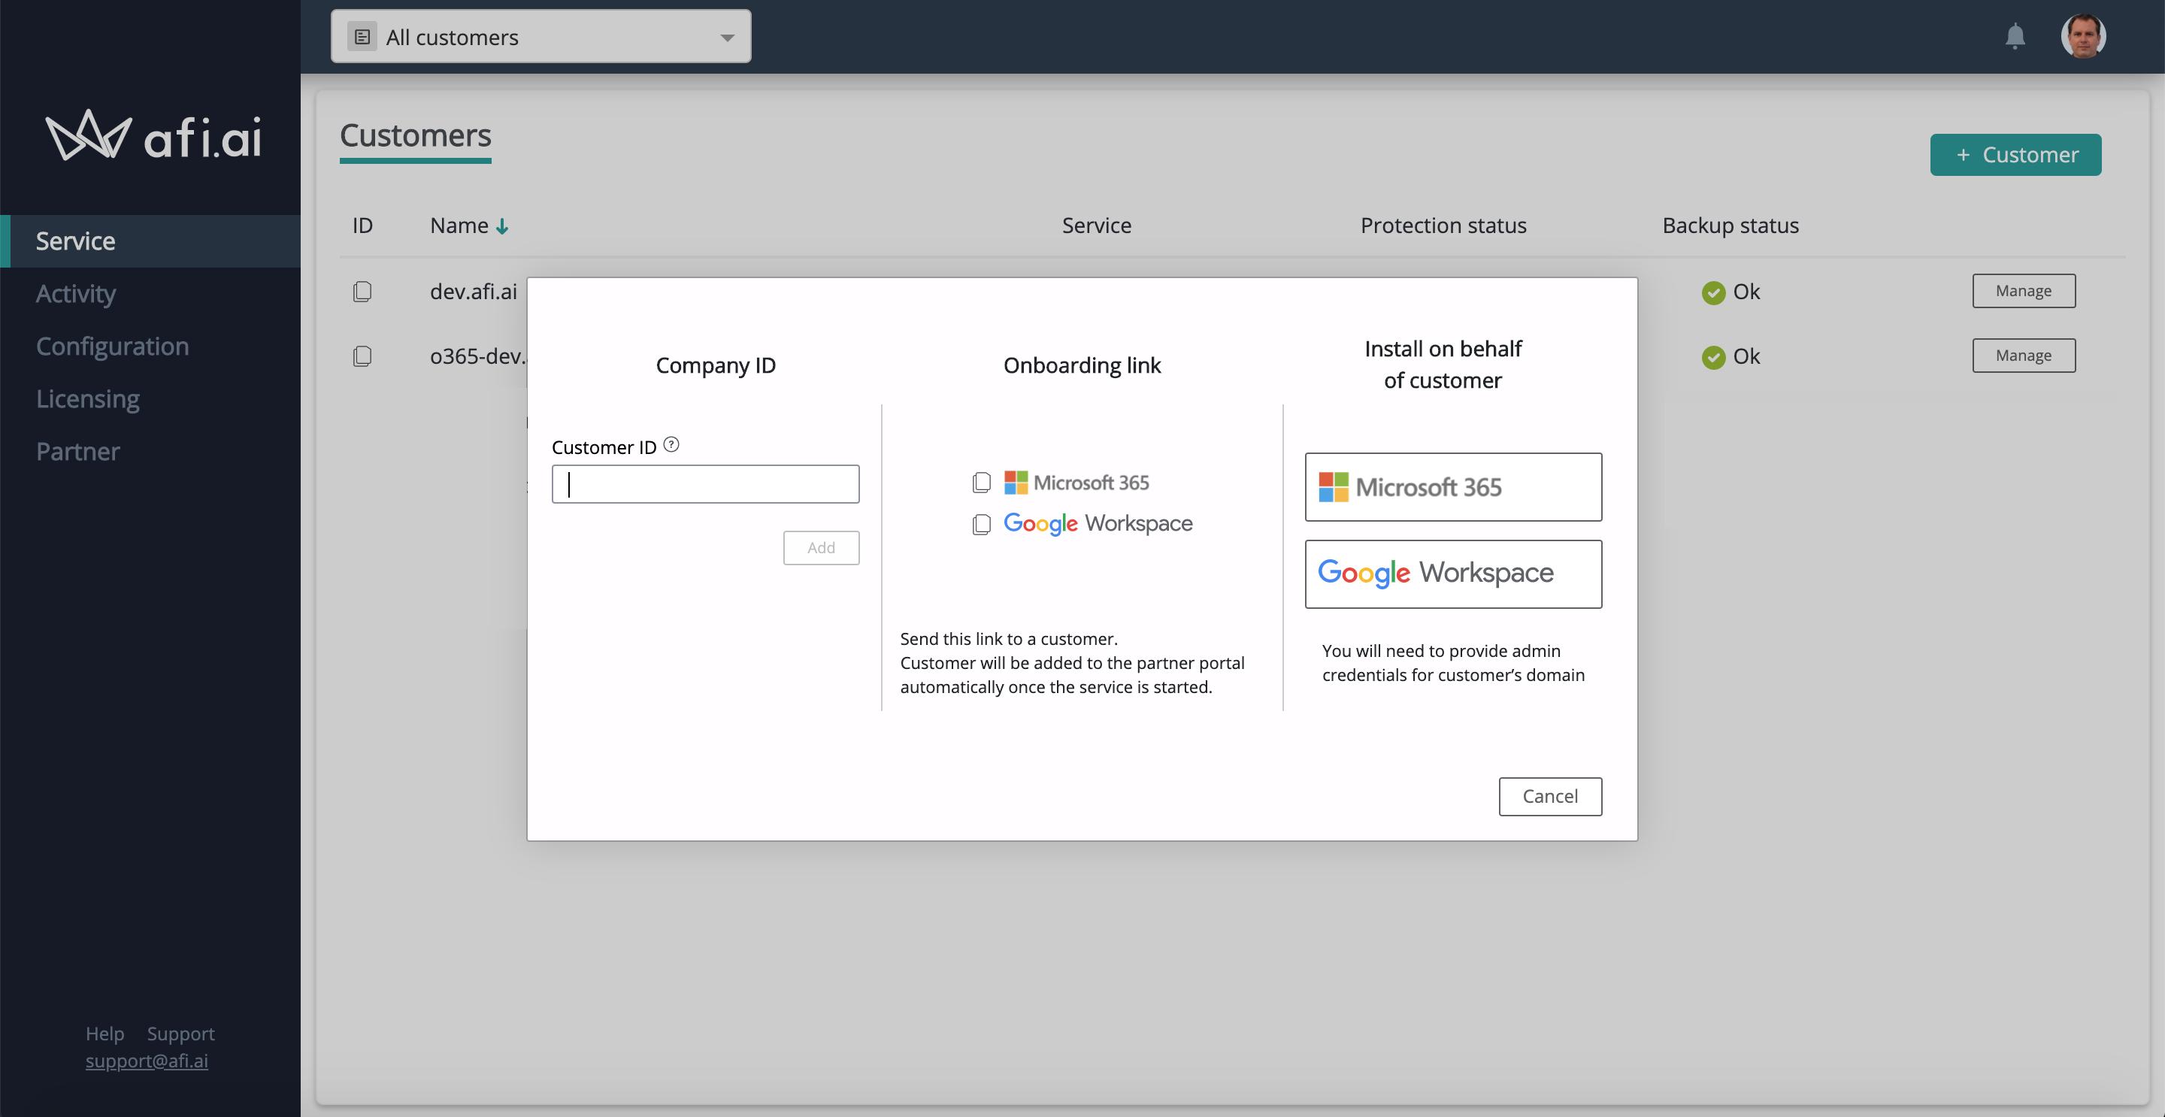Cancel the add customer dialog
Image resolution: width=2165 pixels, height=1117 pixels.
click(1550, 796)
